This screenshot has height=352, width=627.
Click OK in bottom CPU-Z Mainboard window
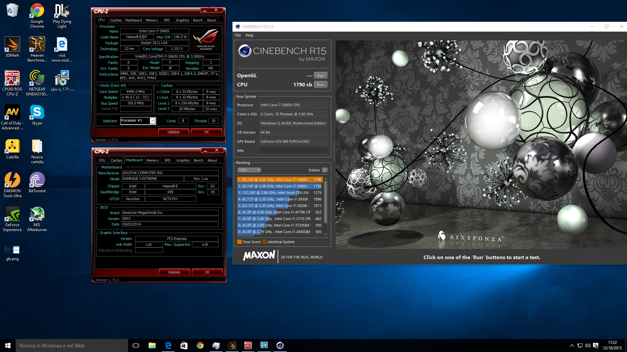207,272
